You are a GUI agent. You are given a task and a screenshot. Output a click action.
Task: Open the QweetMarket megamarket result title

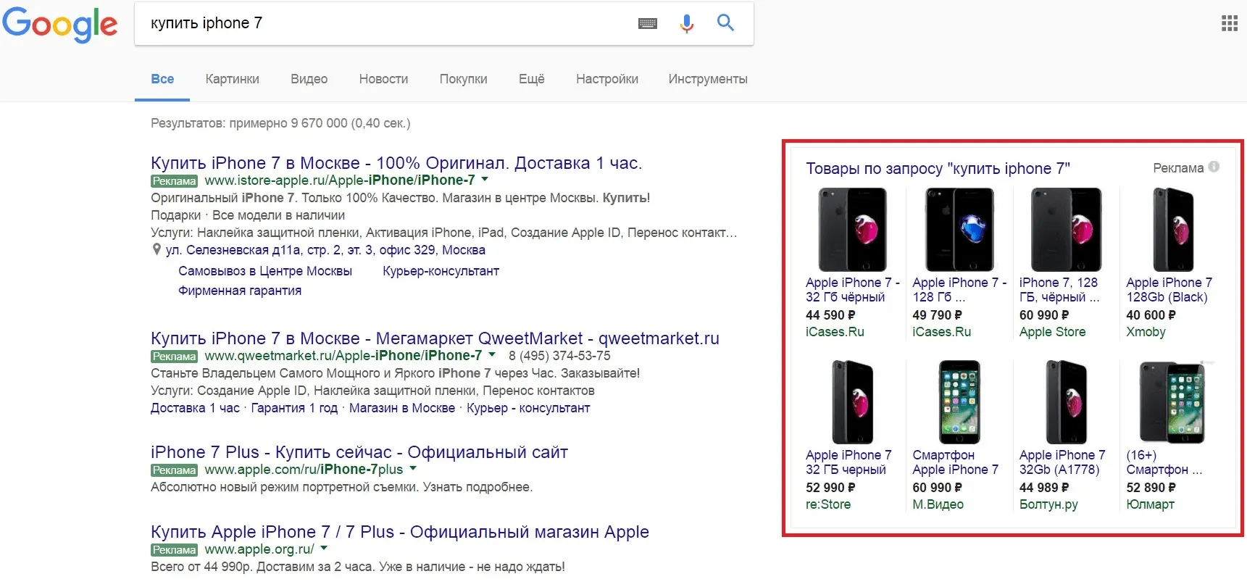[x=435, y=338]
